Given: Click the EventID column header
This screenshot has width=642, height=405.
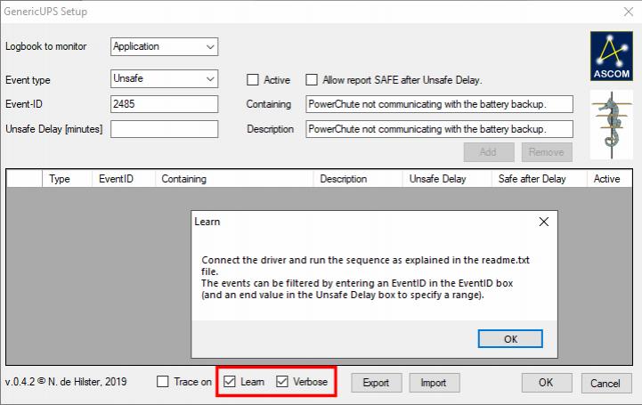Looking at the screenshot, I should pos(116,179).
